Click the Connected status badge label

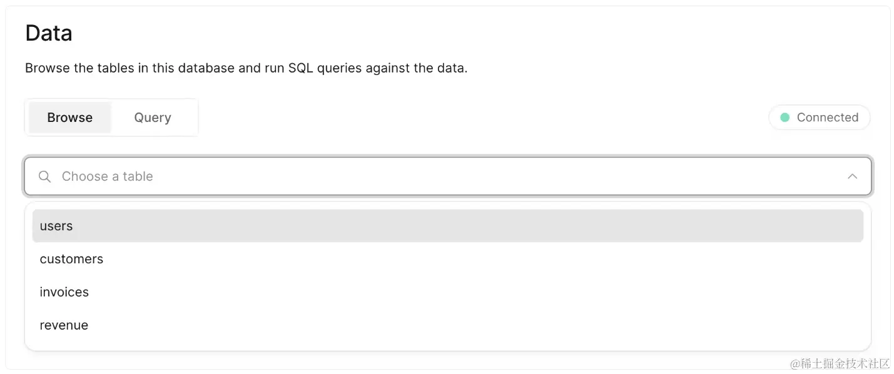coord(827,118)
